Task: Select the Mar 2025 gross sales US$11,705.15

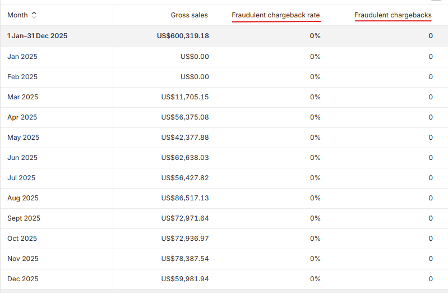Action: click(184, 97)
